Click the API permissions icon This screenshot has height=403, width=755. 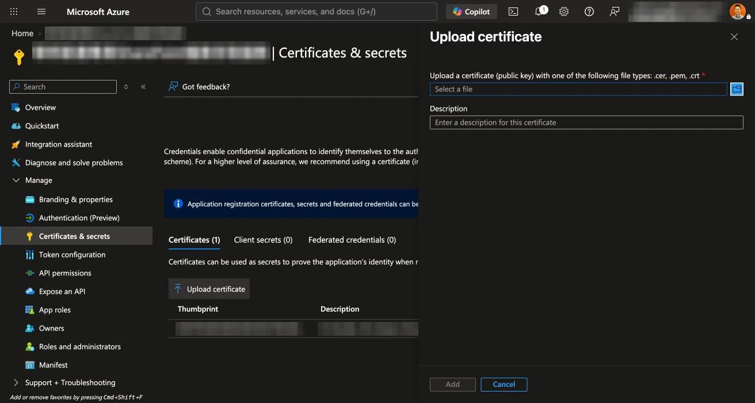pyautogui.click(x=30, y=273)
